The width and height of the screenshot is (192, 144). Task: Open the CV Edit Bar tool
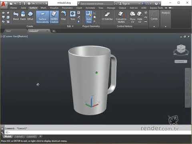107,16
